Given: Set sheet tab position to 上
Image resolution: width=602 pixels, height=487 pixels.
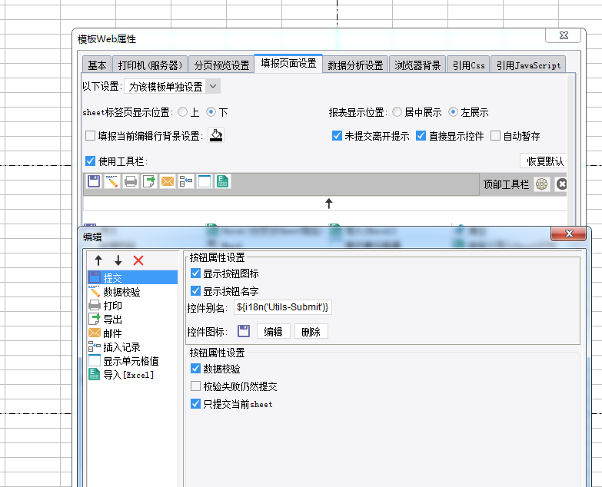Looking at the screenshot, I should (183, 112).
